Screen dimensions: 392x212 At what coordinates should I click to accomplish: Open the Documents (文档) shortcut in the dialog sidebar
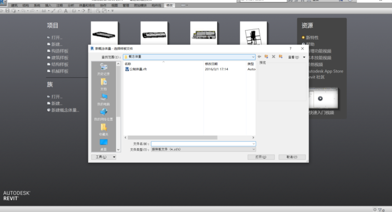click(x=103, y=84)
